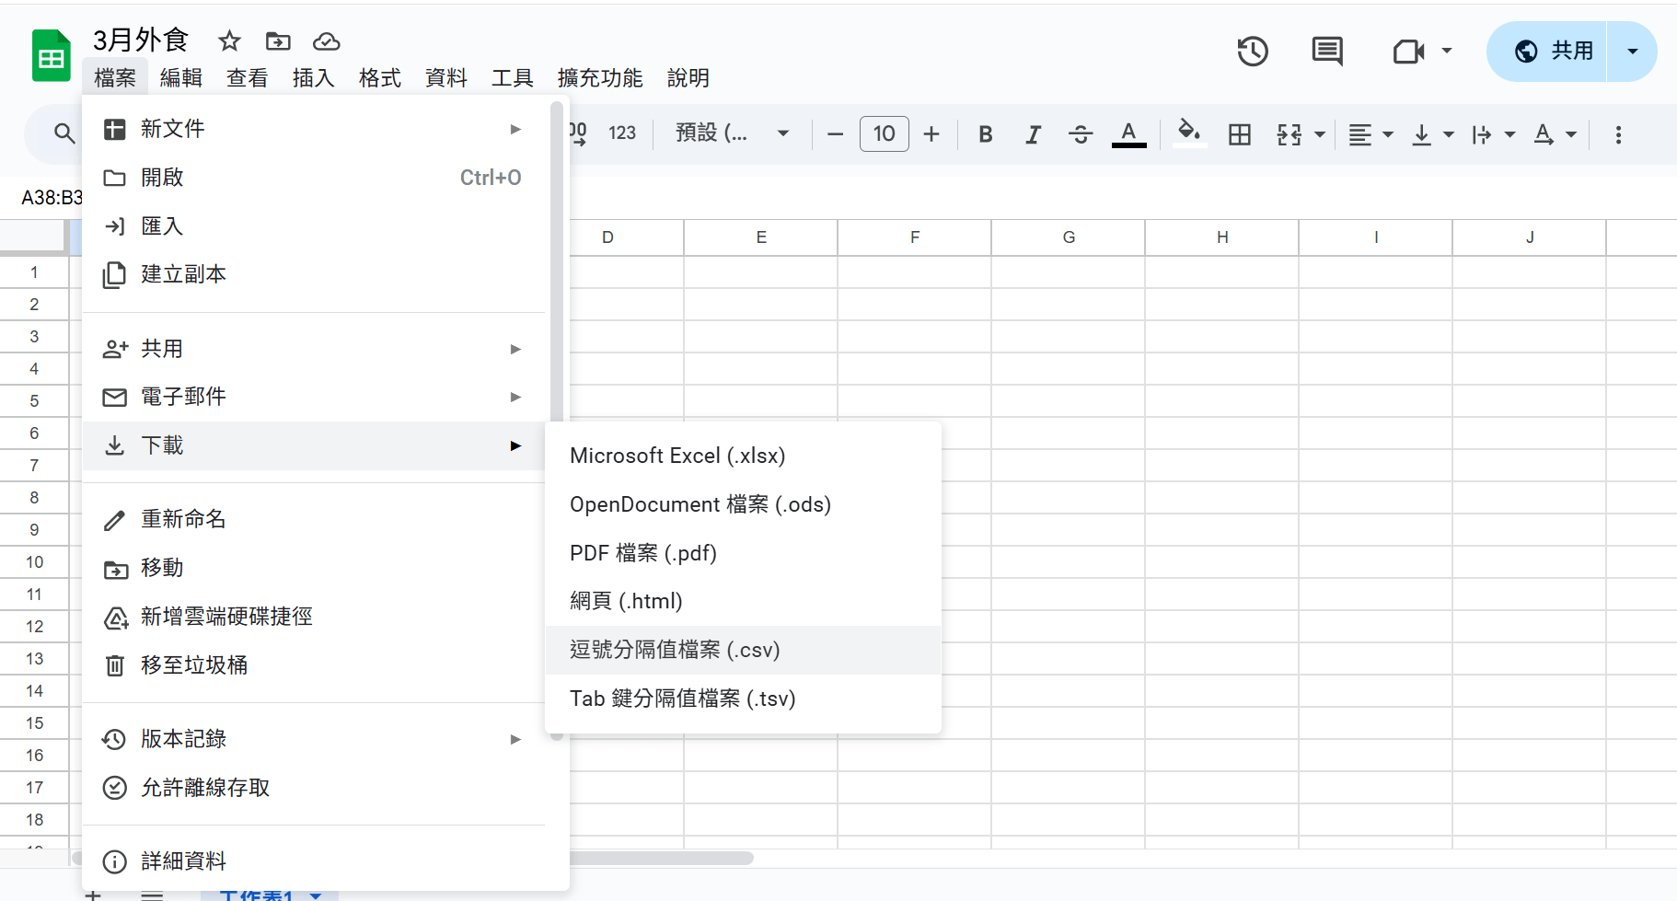Download as OpenDocument (.ods)
This screenshot has height=901, width=1677.
tap(744, 504)
